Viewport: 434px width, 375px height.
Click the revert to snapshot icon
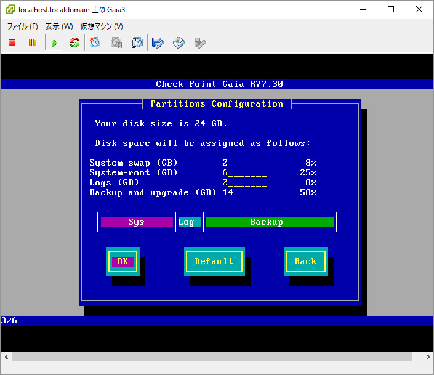pyautogui.click(x=116, y=43)
